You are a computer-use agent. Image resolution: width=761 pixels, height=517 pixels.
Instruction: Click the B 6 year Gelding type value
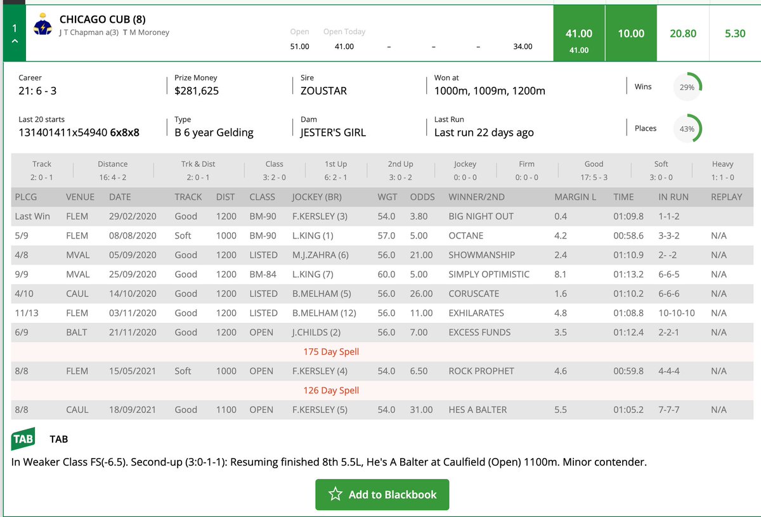[214, 133]
